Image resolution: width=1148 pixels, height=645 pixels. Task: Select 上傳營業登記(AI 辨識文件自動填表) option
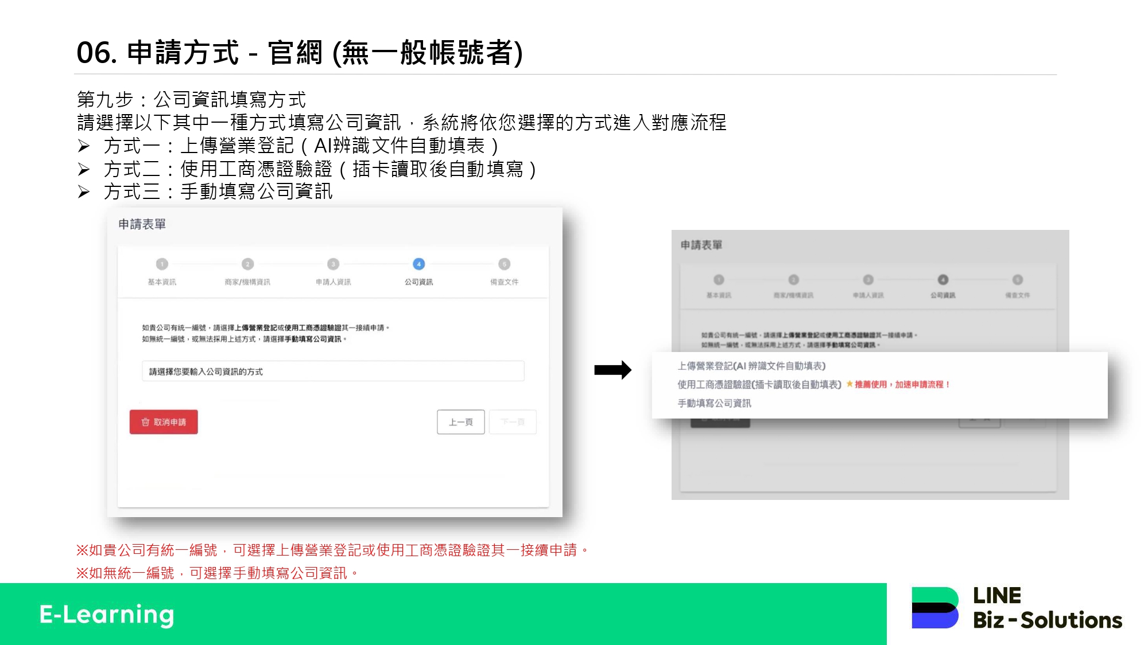pyautogui.click(x=751, y=366)
